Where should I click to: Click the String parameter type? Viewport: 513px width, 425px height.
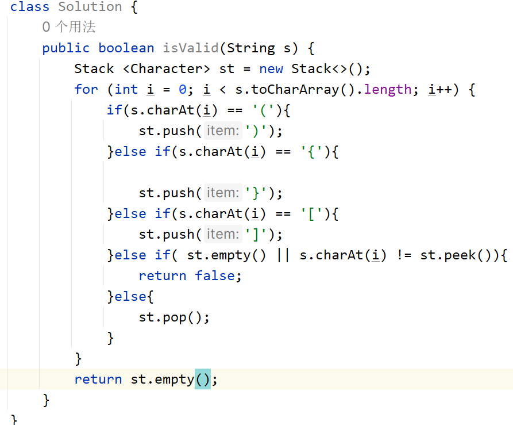pyautogui.click(x=250, y=48)
